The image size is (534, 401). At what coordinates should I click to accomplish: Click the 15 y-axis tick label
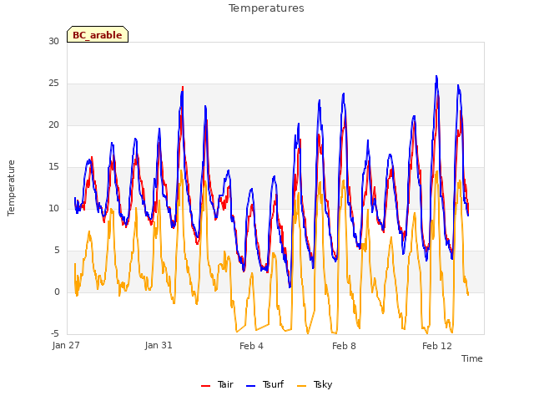[x=53, y=167]
